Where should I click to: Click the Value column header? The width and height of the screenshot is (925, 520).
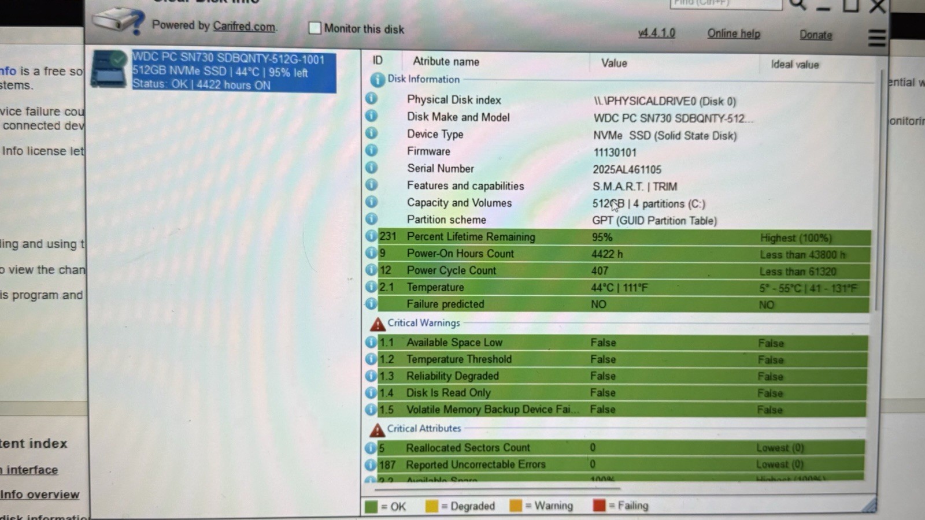pyautogui.click(x=614, y=63)
